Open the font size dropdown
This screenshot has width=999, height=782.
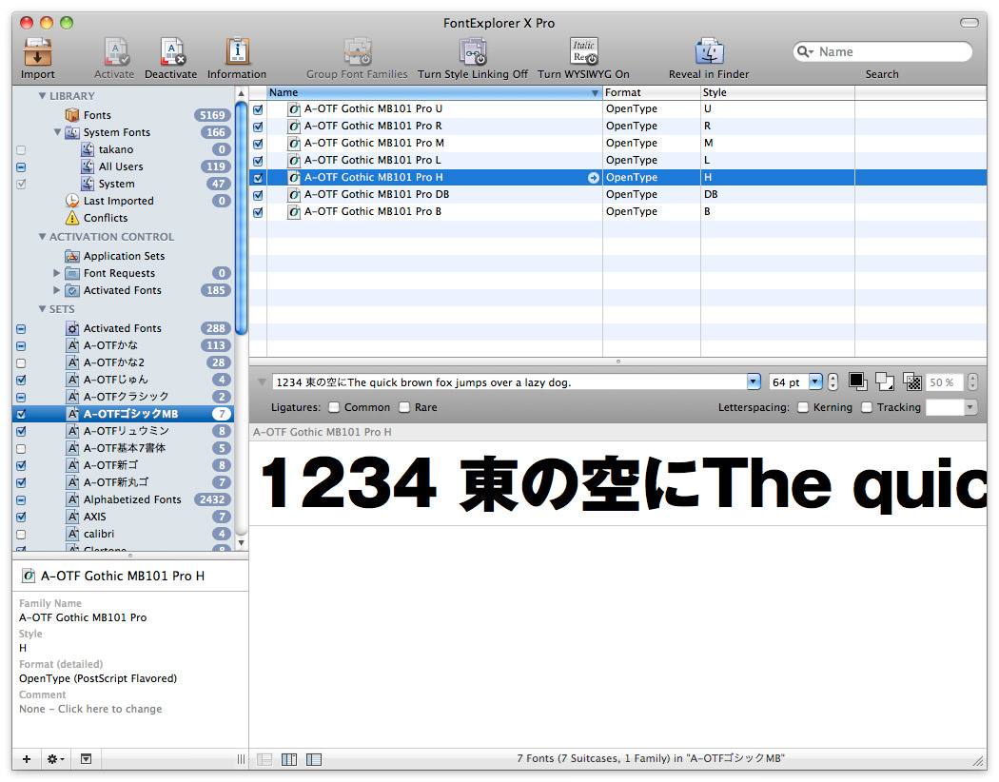click(x=815, y=382)
